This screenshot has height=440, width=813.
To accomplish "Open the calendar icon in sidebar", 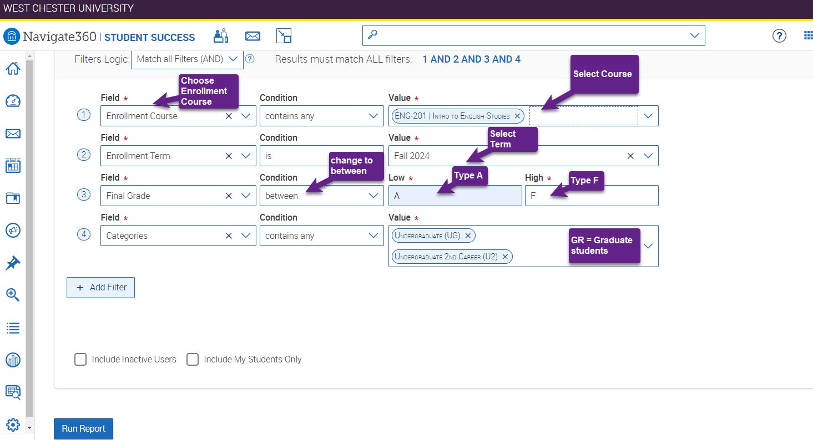I will [13, 166].
